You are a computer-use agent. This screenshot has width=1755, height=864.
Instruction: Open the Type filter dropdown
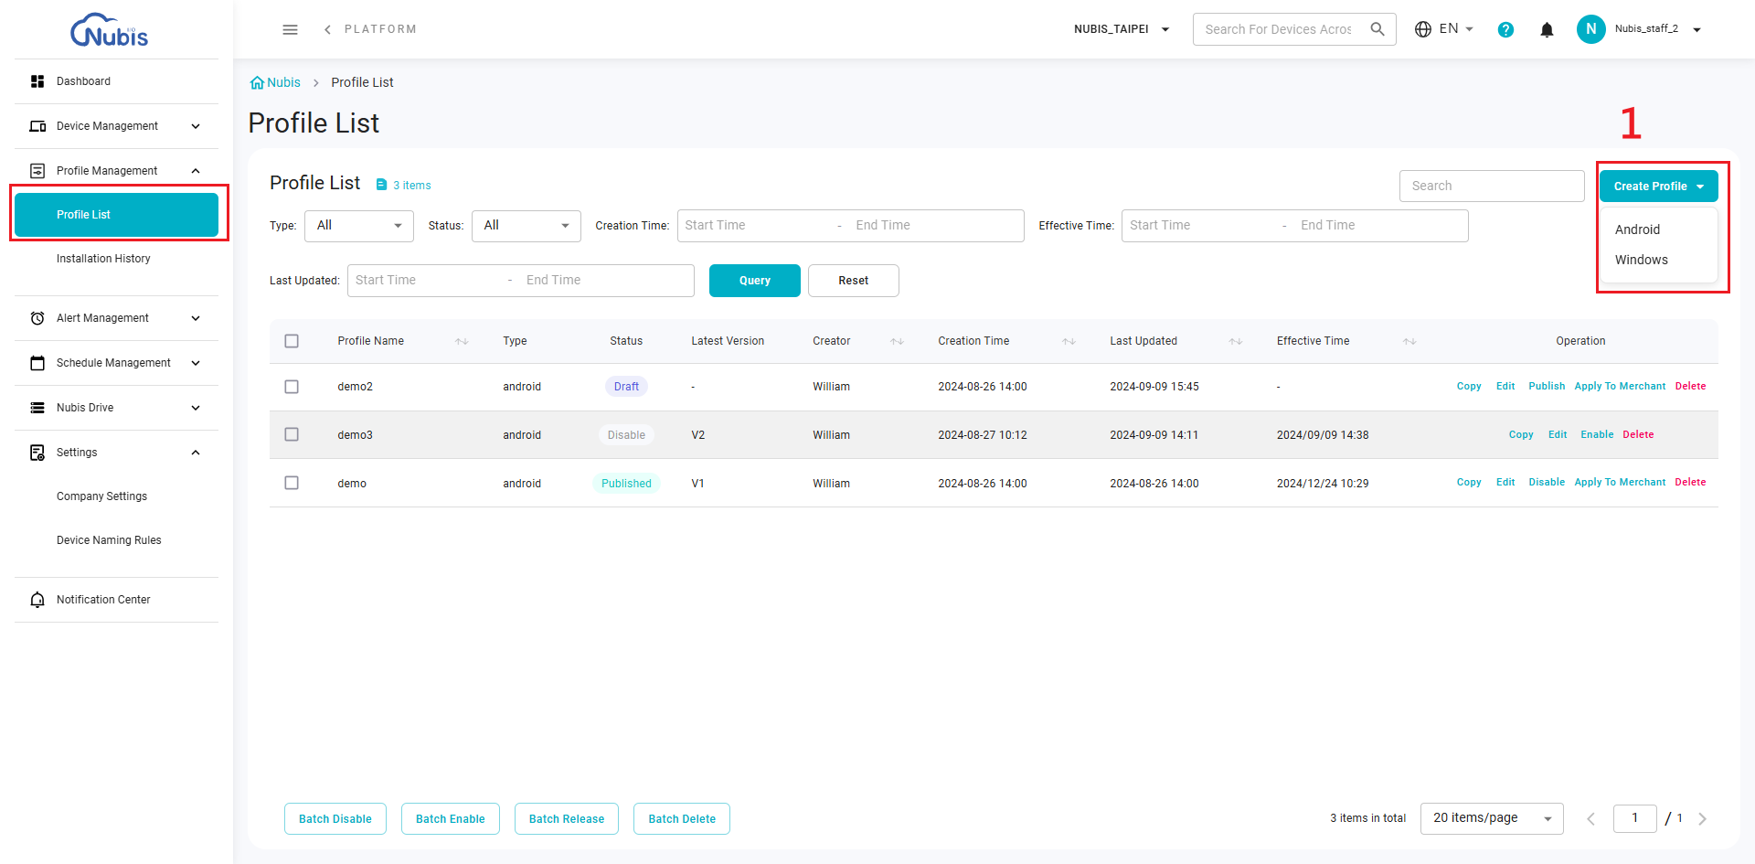coord(359,226)
